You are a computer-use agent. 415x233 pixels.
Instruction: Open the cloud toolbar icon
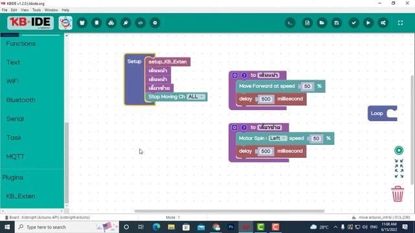tap(111, 23)
